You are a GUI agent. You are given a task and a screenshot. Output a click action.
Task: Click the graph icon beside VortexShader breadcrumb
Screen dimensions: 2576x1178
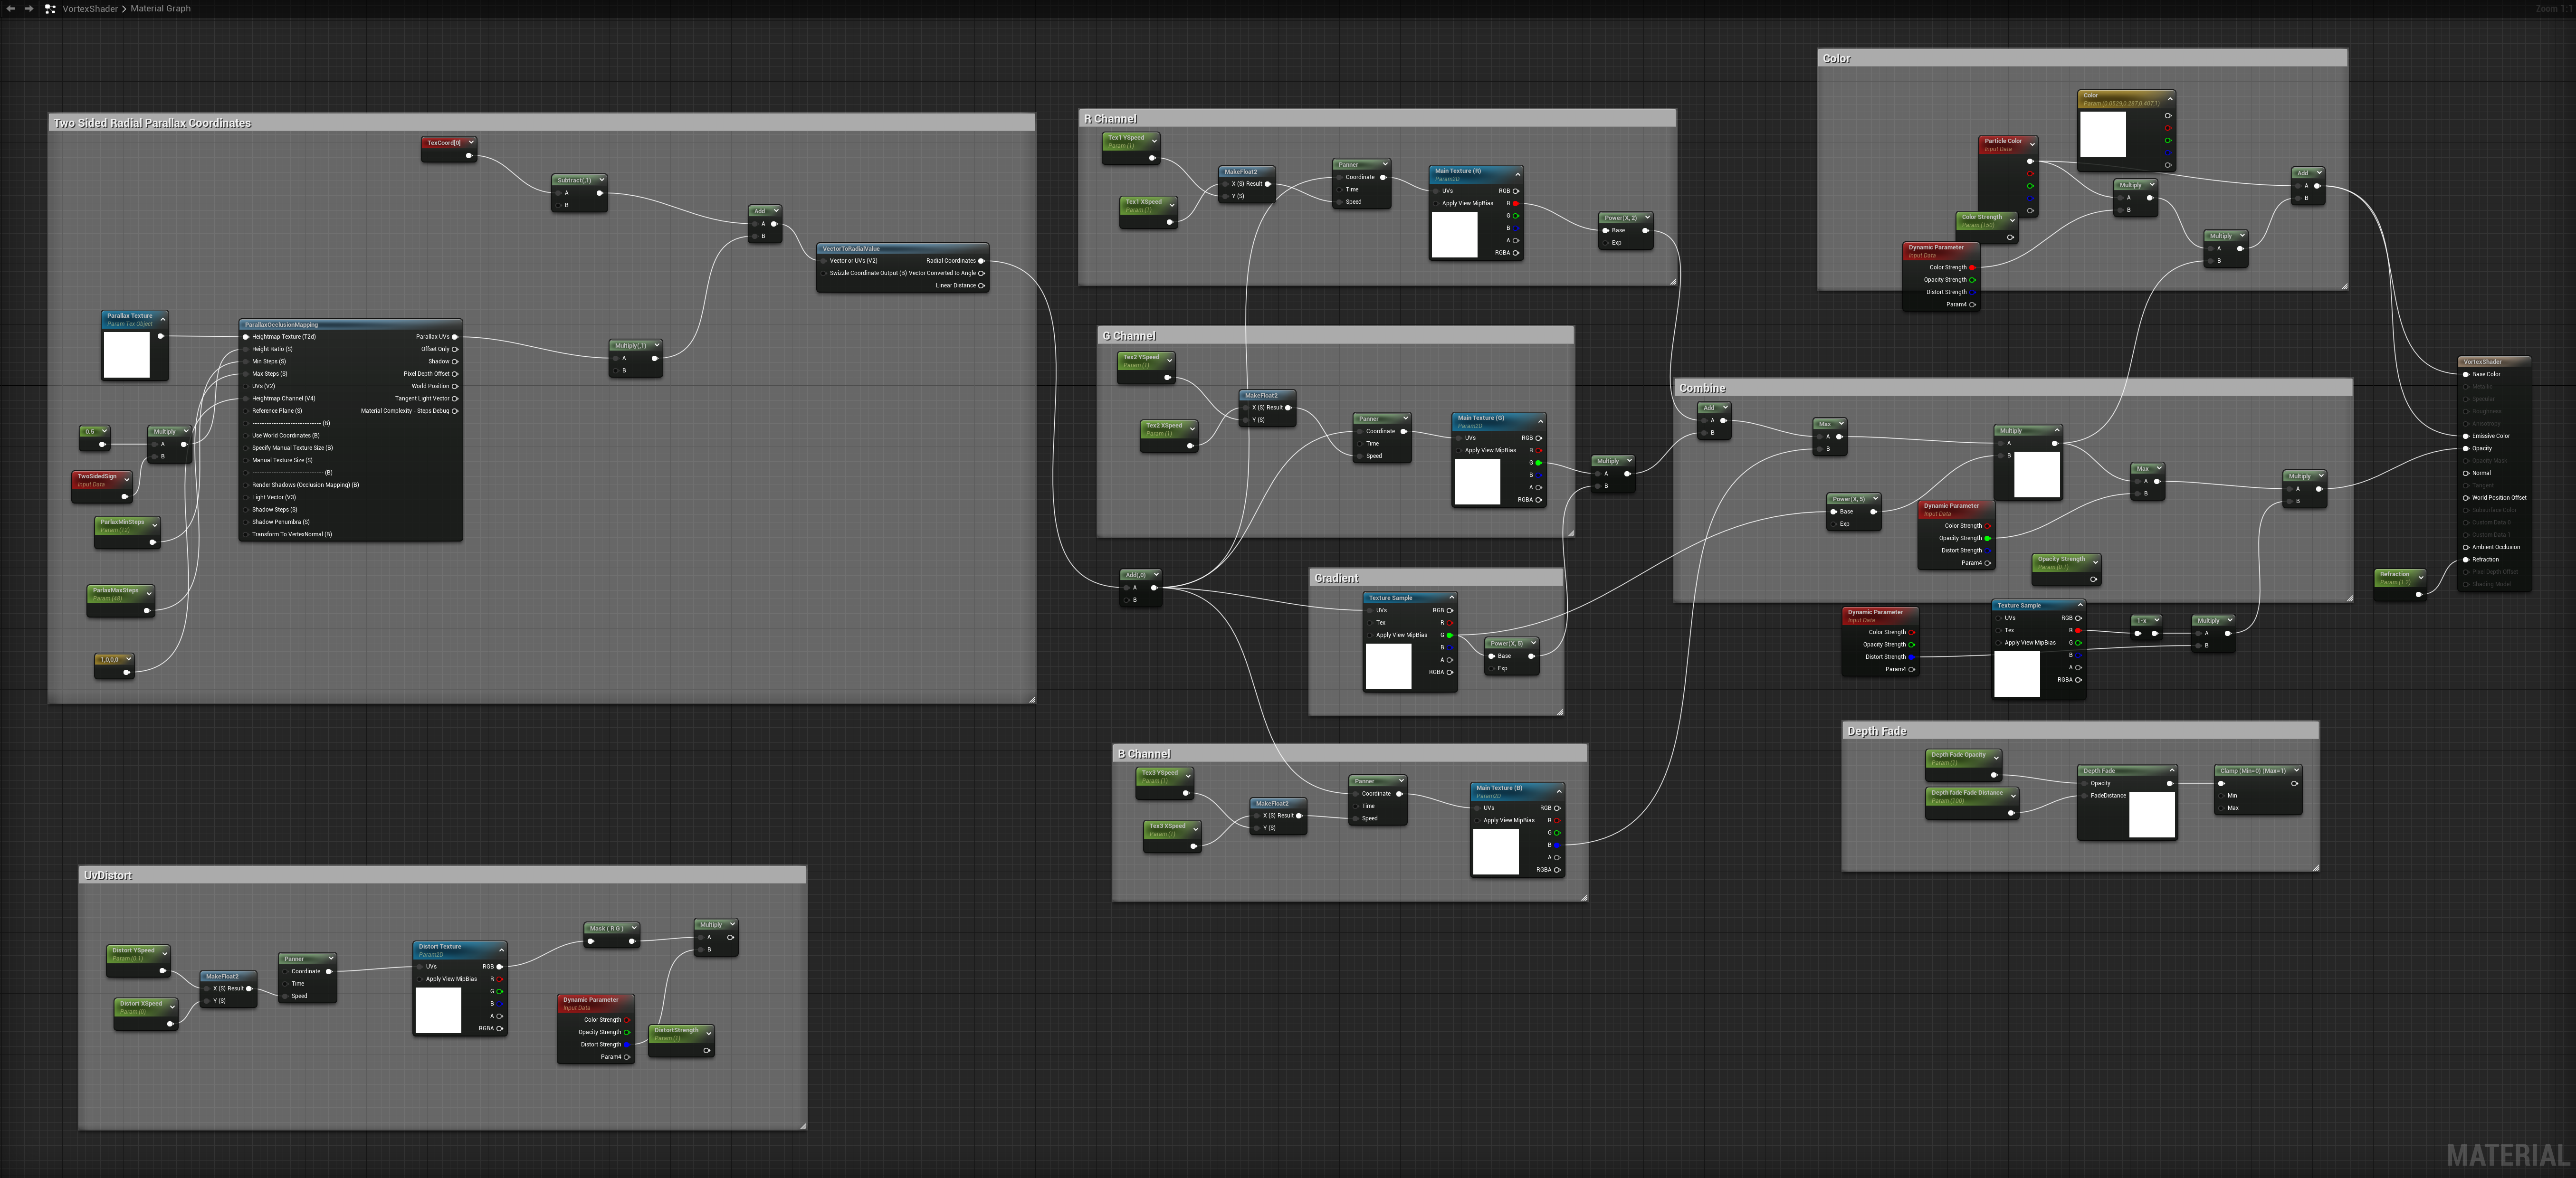coord(50,8)
